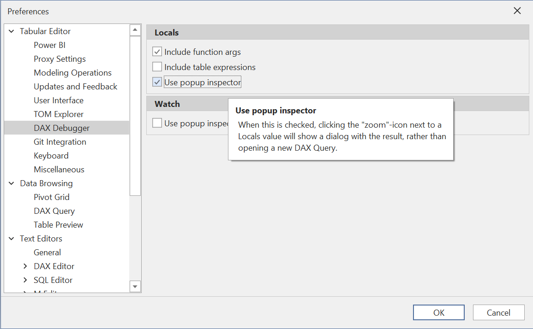Collapse the Tabular Editor tree section
533x329 pixels.
pos(11,31)
